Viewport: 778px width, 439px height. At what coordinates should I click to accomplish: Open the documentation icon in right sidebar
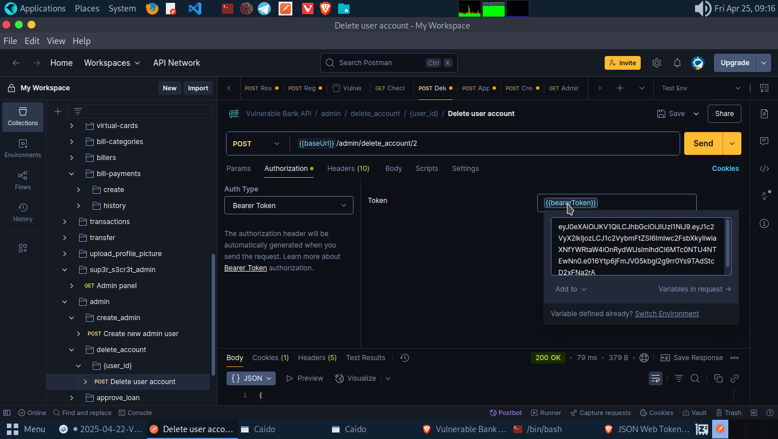764,114
